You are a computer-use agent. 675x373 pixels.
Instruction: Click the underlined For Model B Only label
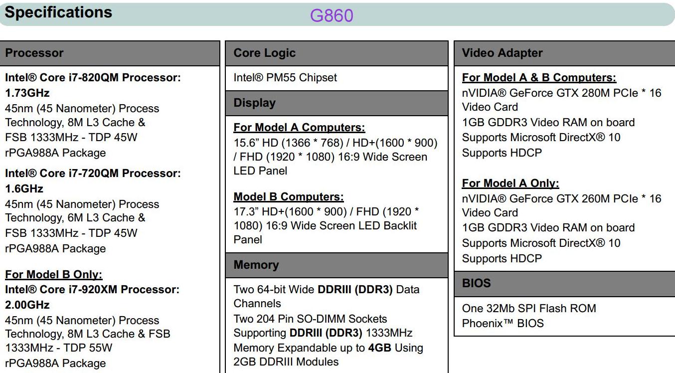click(54, 275)
